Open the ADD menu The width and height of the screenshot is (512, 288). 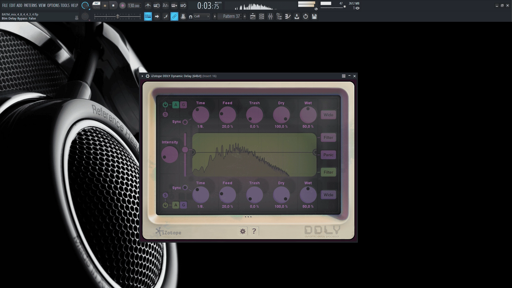(x=19, y=5)
